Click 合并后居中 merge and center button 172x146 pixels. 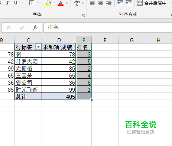pyautogui.click(x=152, y=3)
